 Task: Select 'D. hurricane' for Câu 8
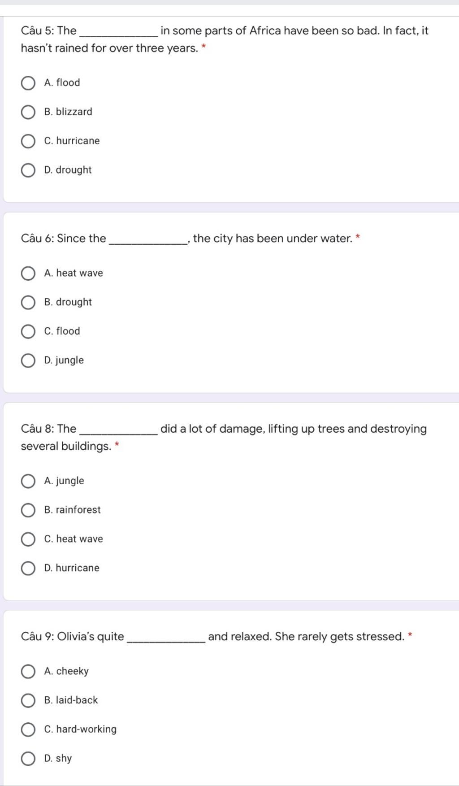click(x=28, y=569)
